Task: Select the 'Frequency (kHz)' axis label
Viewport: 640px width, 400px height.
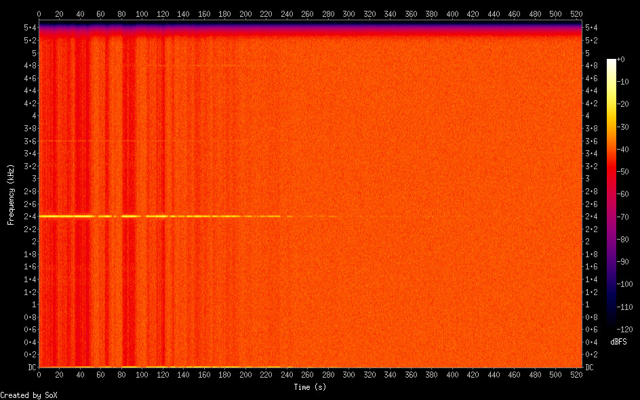Action: [x=11, y=194]
